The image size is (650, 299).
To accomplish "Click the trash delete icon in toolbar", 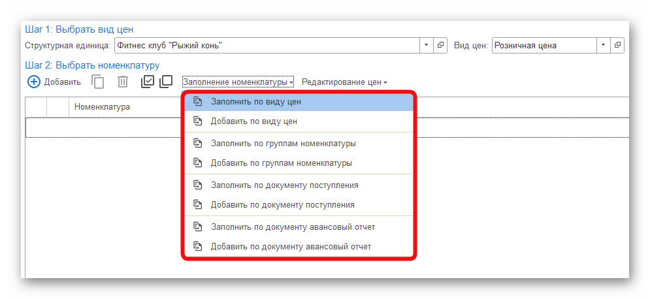I will pyautogui.click(x=123, y=82).
